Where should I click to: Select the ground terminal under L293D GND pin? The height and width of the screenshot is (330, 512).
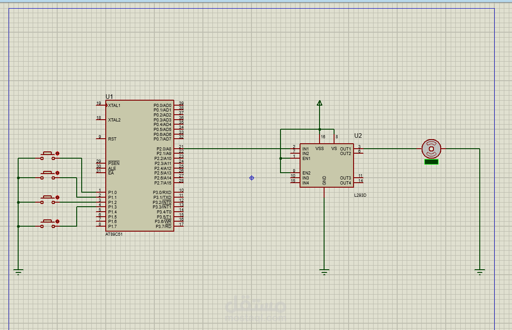pos(324,272)
